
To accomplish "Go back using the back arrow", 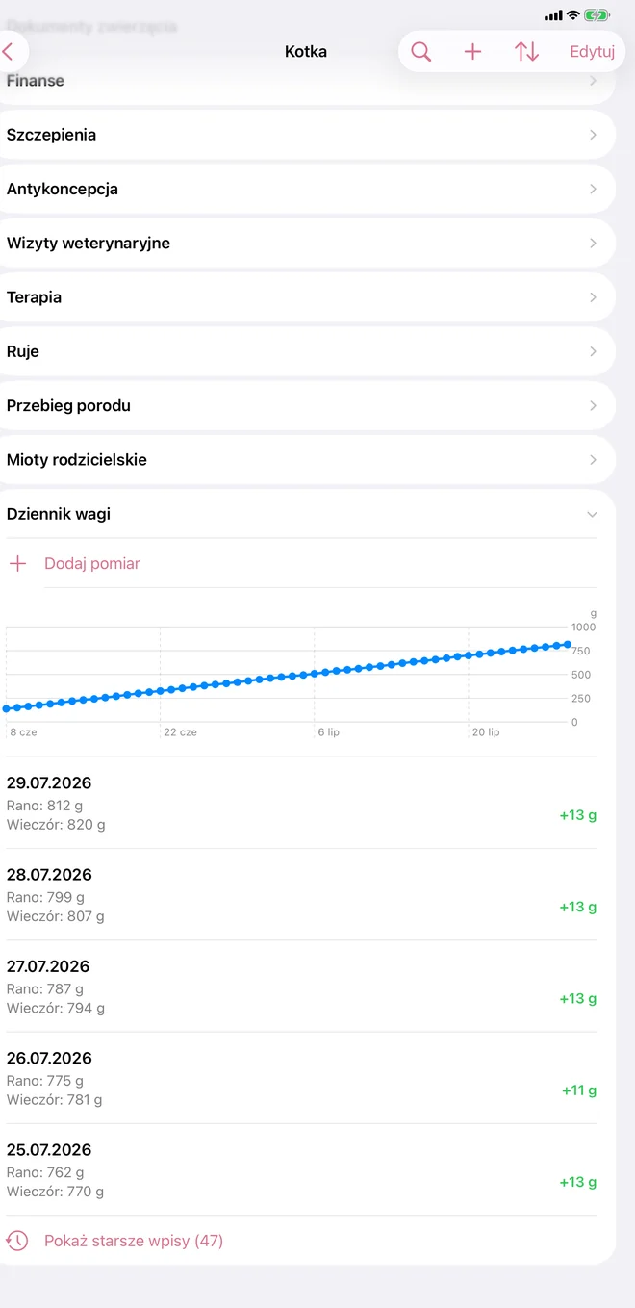I will [x=9, y=52].
